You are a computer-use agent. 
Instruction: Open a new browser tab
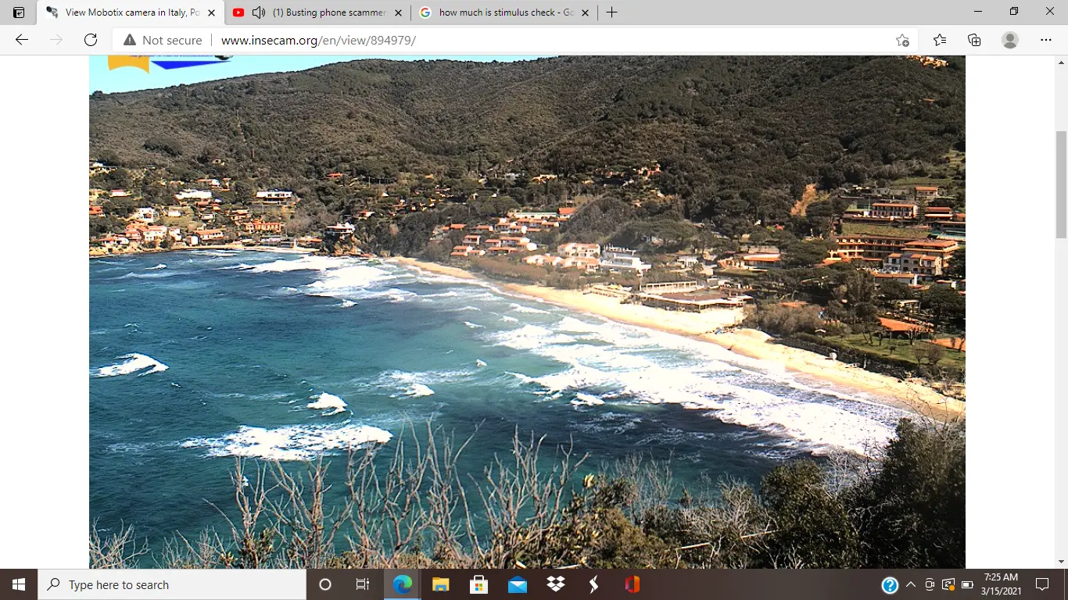pyautogui.click(x=611, y=12)
